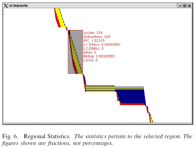Click the 'cycles: 216' statistic

(93, 33)
